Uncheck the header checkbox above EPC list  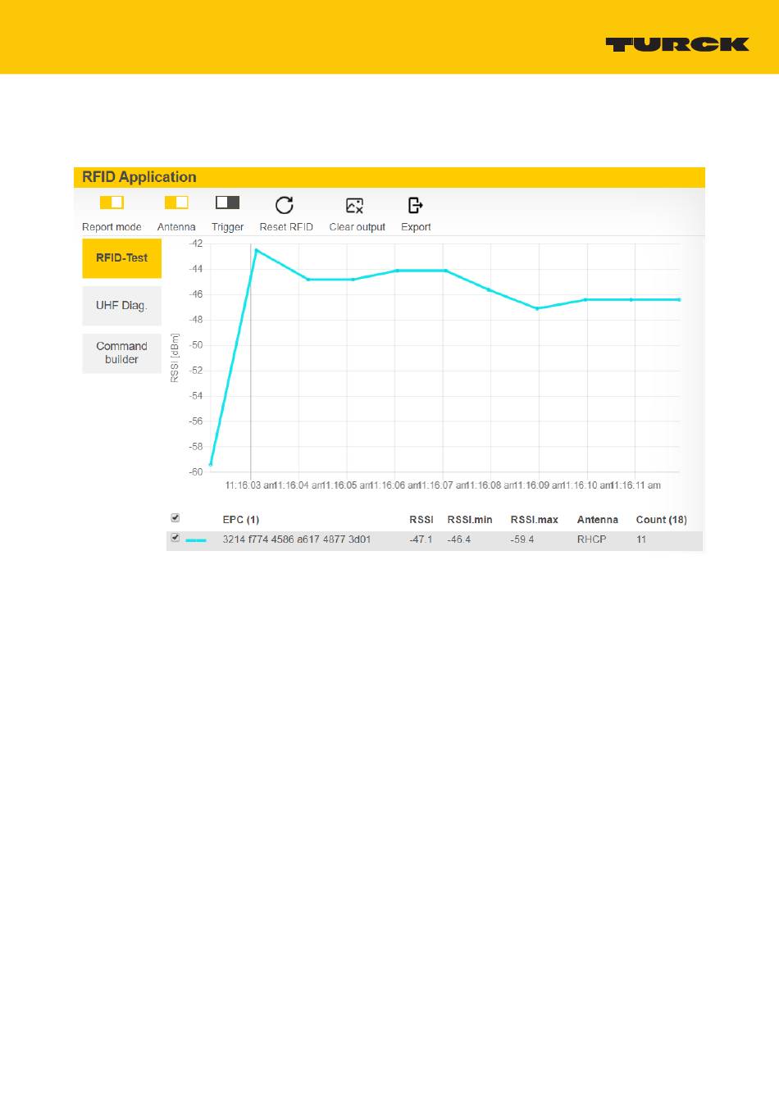click(175, 518)
